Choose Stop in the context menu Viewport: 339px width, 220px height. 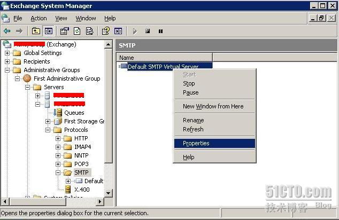pos(215,83)
